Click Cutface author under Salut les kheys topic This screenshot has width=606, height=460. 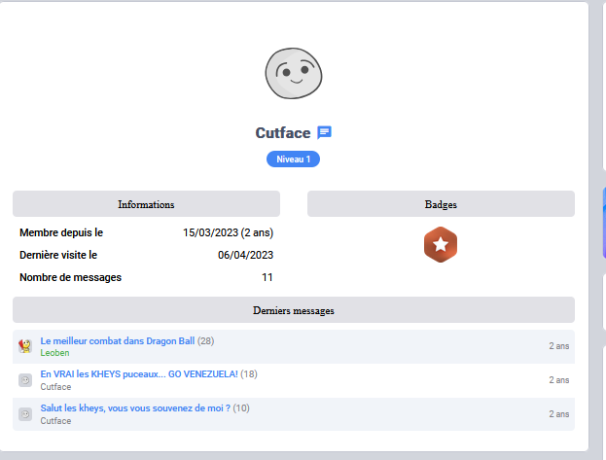pyautogui.click(x=55, y=421)
